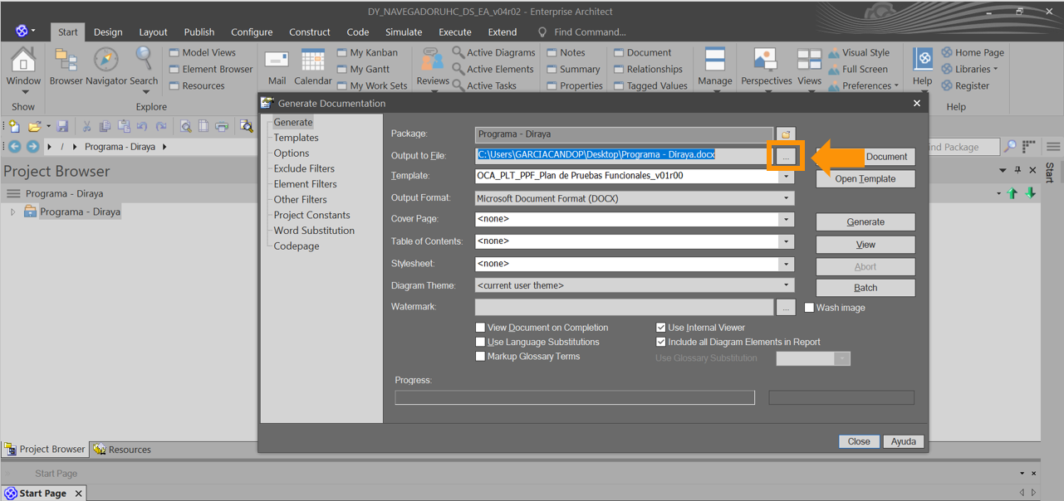The width and height of the screenshot is (1064, 501).
Task: Select Word Substitution in the dialog tree
Action: (314, 231)
